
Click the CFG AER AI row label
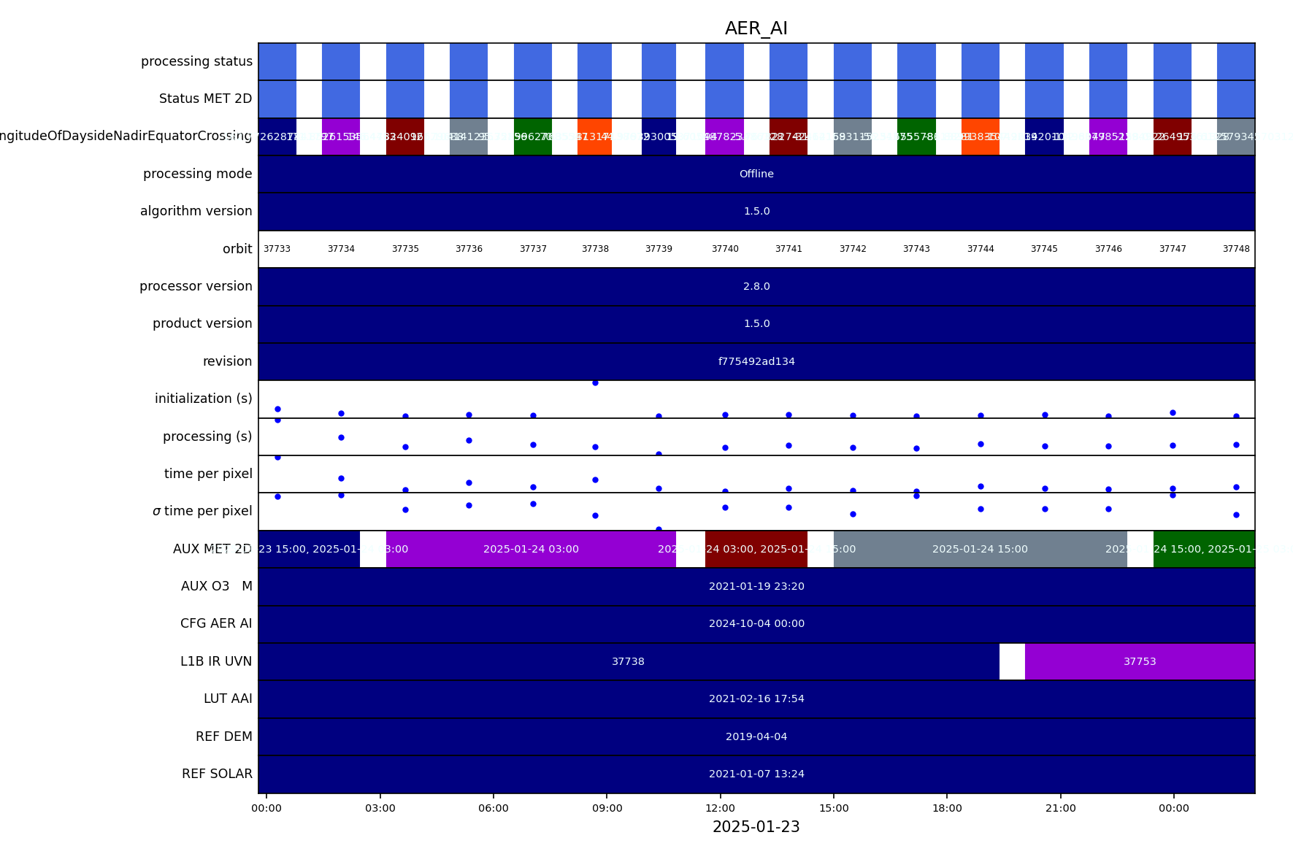click(x=216, y=623)
